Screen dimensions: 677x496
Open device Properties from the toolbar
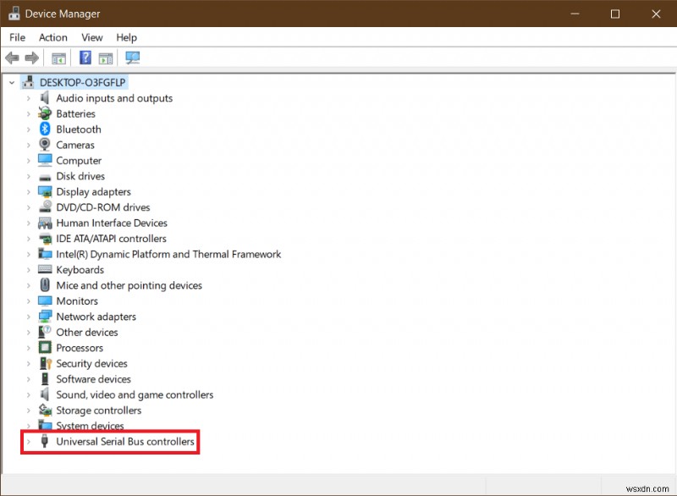(105, 58)
